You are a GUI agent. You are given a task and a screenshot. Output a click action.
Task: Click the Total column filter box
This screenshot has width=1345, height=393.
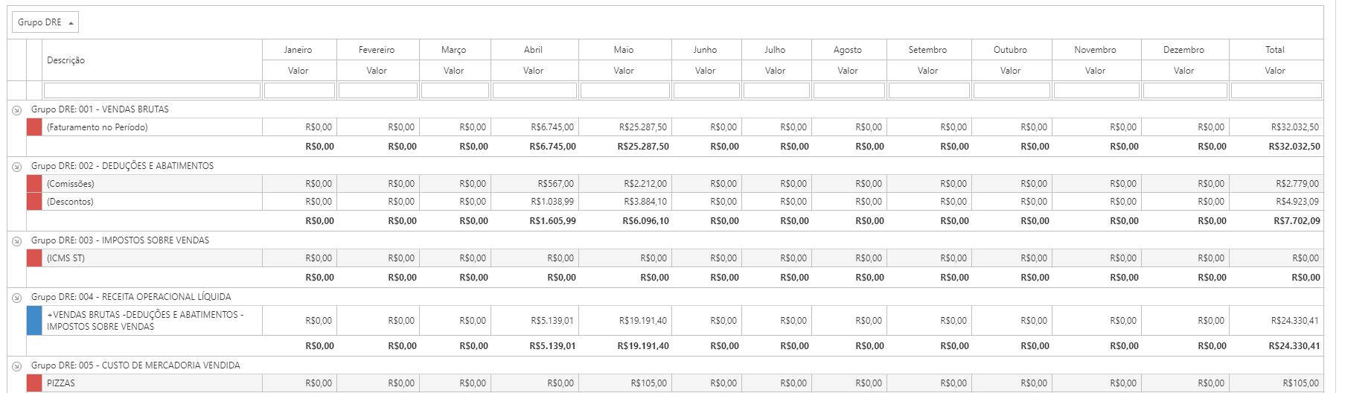1276,91
